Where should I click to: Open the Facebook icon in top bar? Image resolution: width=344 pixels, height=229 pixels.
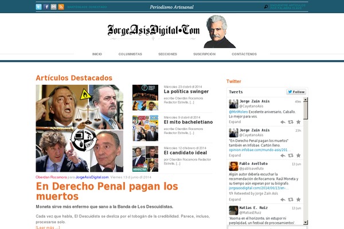46,7
